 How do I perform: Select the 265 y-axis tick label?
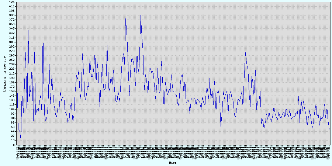12,55
